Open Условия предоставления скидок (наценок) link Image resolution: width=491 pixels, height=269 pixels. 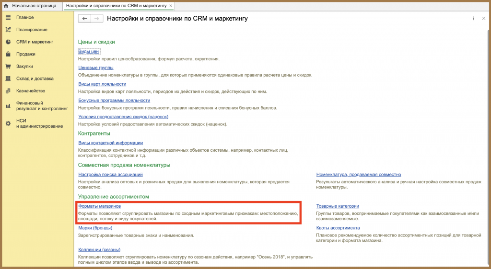coord(123,116)
